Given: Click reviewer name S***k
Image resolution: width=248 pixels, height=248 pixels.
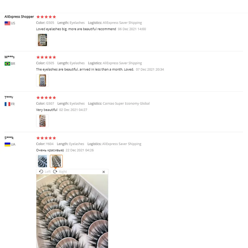Looking at the screenshot, I should 9,138.
